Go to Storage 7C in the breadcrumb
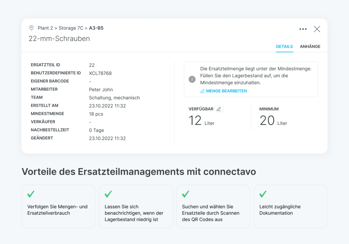 click(x=71, y=28)
